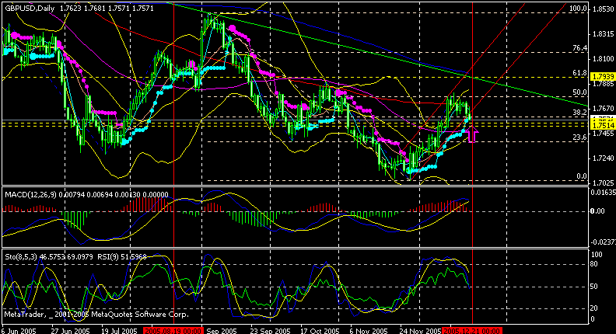The image size is (616, 334).
Task: Click the 1.8100 price on the scale
Action: click(604, 59)
